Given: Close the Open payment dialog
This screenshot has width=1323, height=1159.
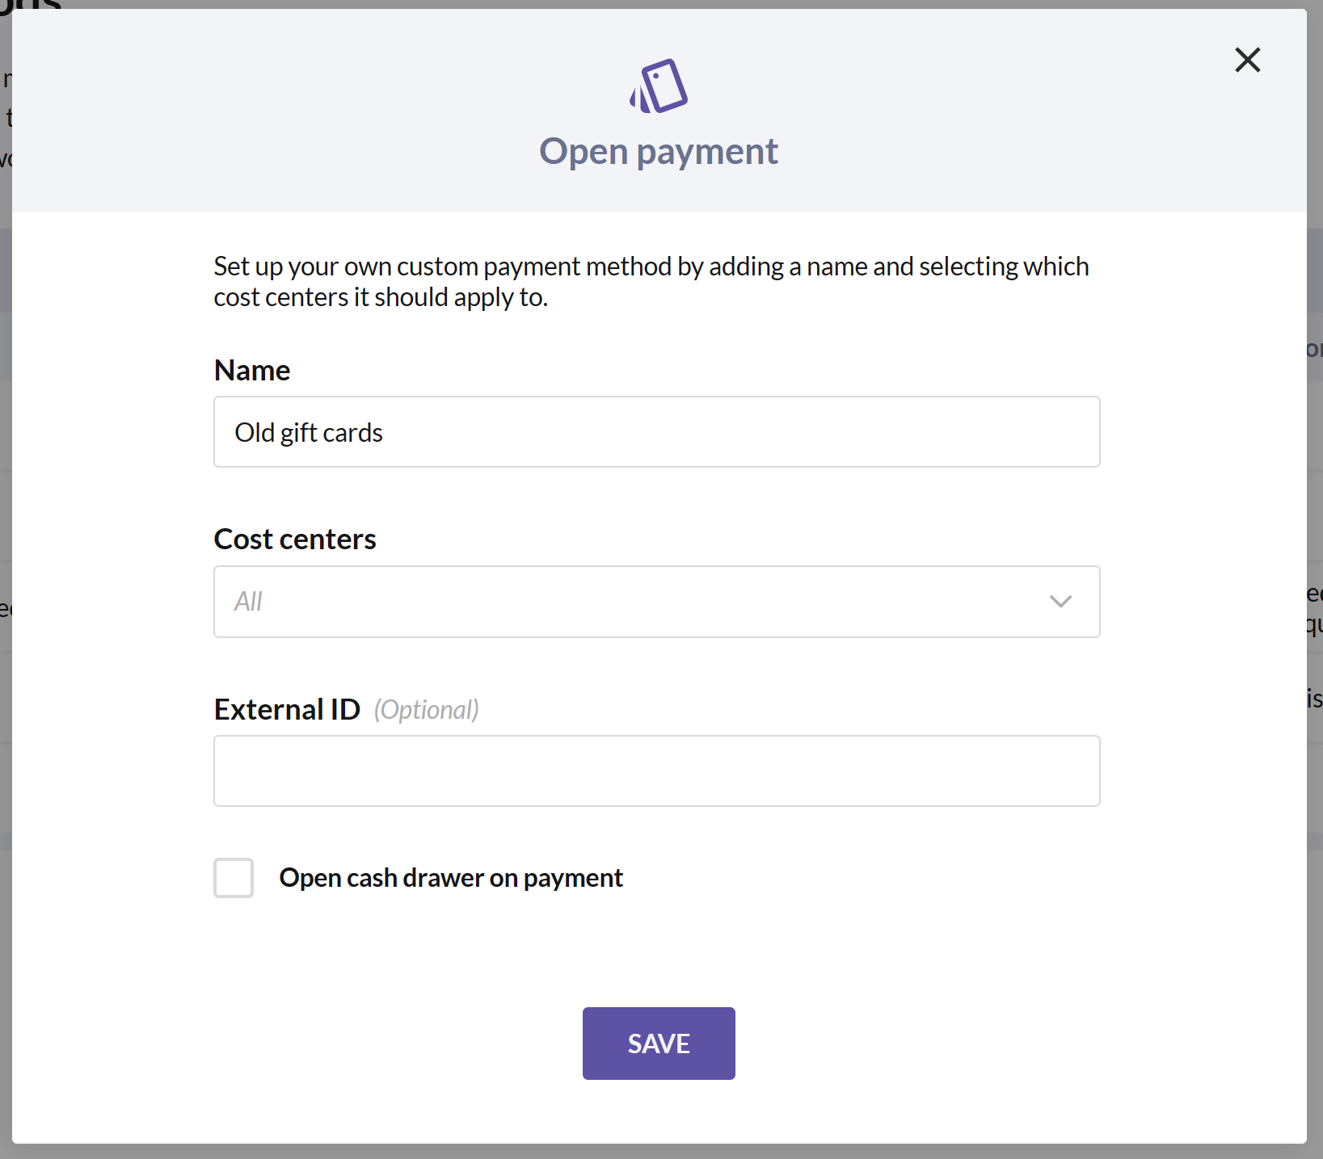Looking at the screenshot, I should (x=1248, y=60).
